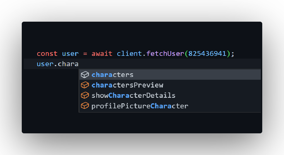Accept the profilePictureCharacter suggestion
This screenshot has width=284, height=155.
pyautogui.click(x=140, y=106)
